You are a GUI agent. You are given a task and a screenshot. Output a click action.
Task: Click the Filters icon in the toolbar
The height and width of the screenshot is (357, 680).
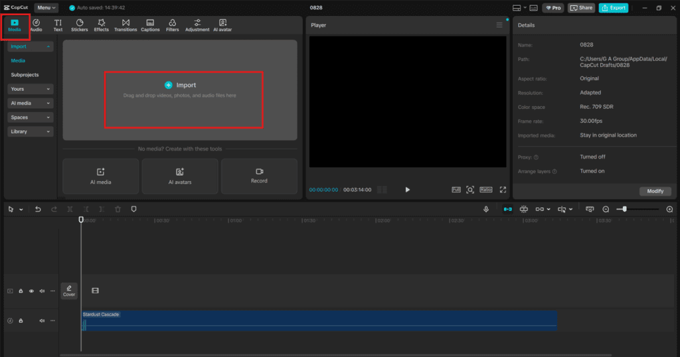pos(172,25)
